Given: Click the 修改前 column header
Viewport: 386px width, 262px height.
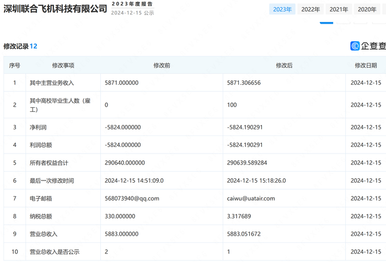Looking at the screenshot, I should 162,65.
